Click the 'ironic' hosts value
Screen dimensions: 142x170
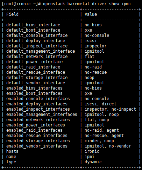coord(92,151)
